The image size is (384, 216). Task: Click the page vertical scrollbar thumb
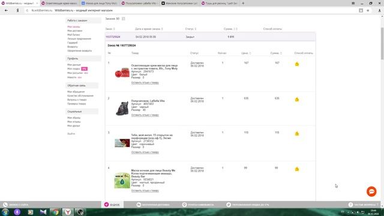tap(382, 43)
